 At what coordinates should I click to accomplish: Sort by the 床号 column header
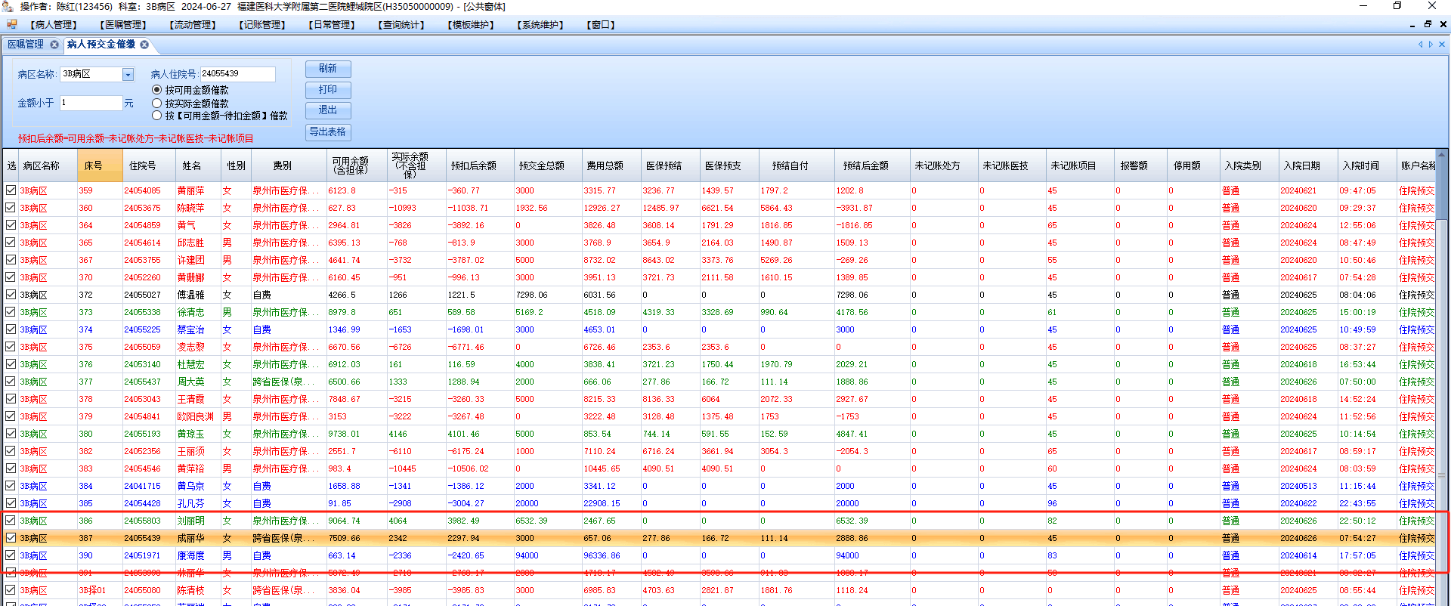click(100, 165)
